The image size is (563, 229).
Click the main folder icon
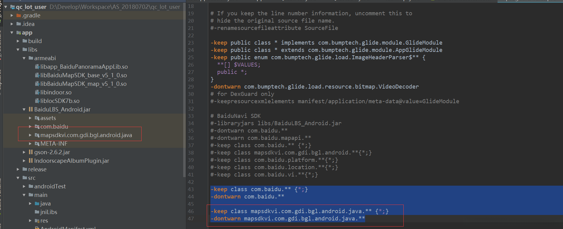click(x=31, y=195)
